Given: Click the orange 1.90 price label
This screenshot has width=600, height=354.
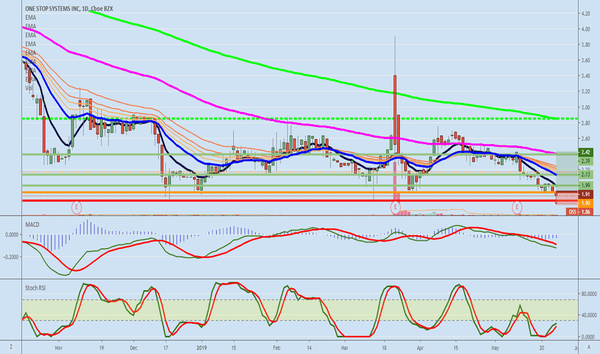Looking at the screenshot, I should coord(585,203).
